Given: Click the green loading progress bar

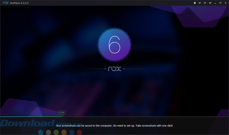Looking at the screenshot, I should coord(31,117).
